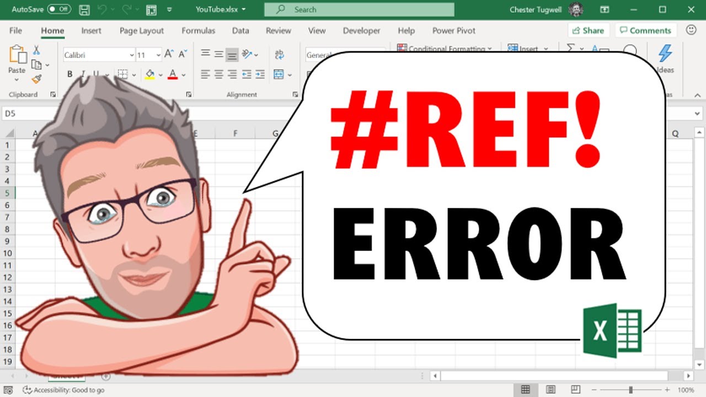The height and width of the screenshot is (397, 706).
Task: Open the Comments button
Action: coord(644,30)
